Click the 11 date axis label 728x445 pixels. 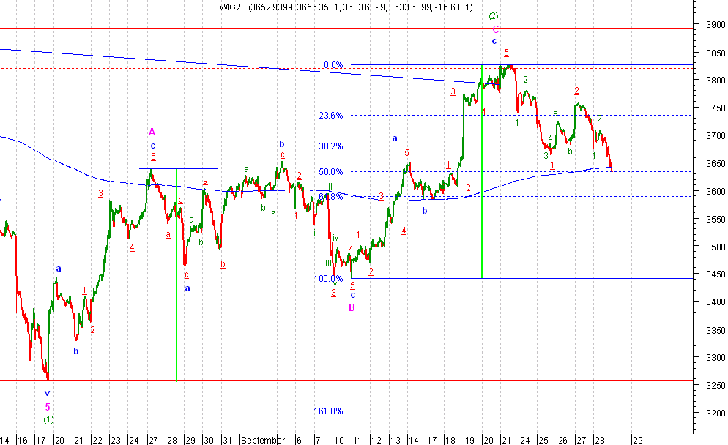(x=357, y=440)
